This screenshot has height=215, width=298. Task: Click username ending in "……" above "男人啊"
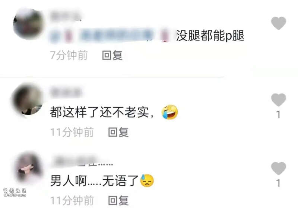[x=82, y=161]
